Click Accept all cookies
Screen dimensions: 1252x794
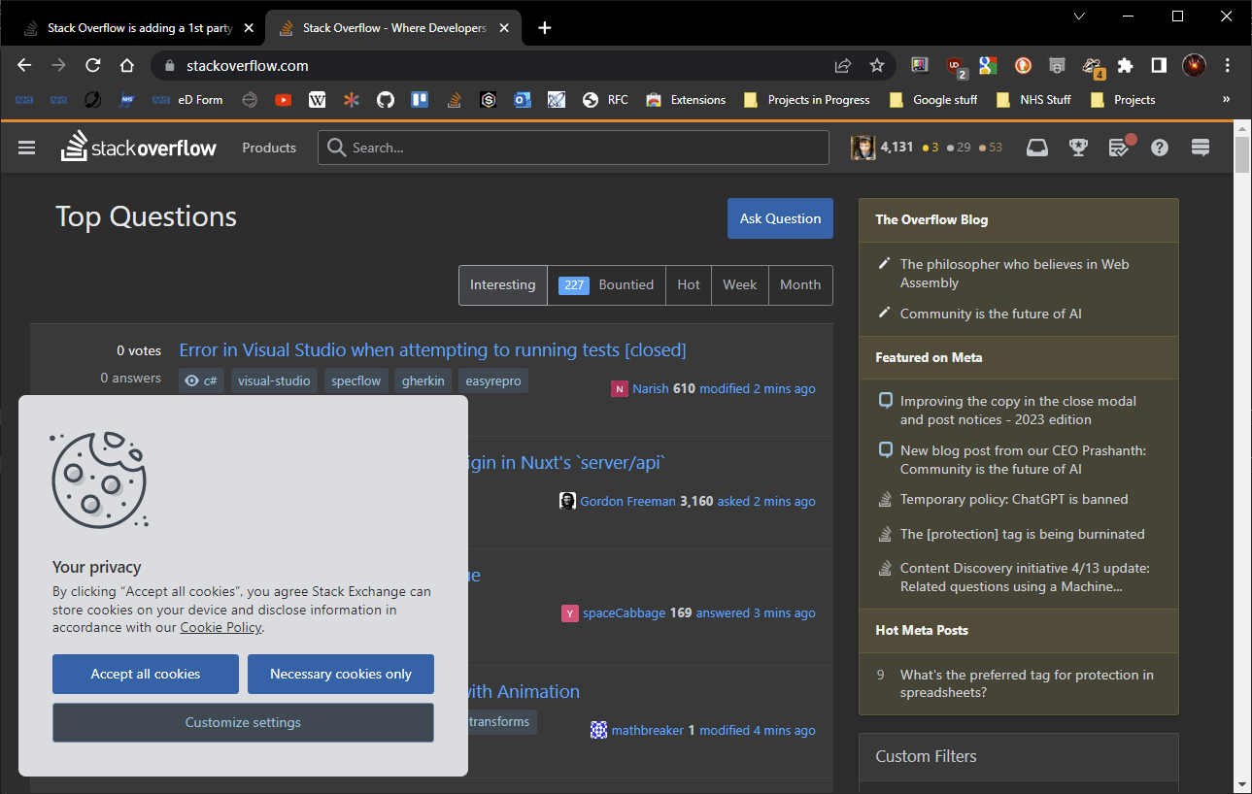coord(146,674)
